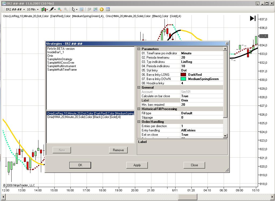275x201 pixels.
Task: Collapse the Parameters section
Action: coord(139,49)
